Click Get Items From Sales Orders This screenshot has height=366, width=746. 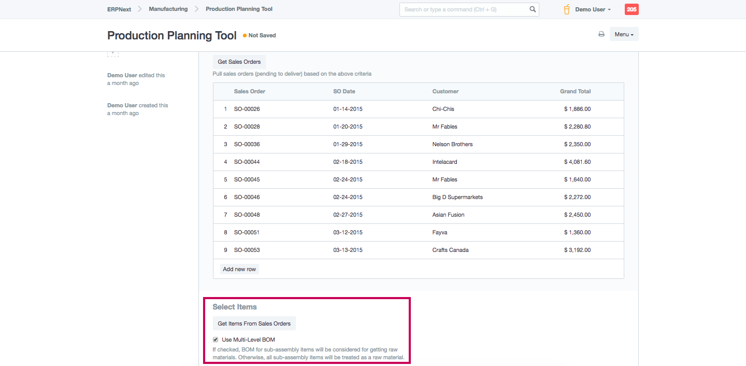tap(254, 323)
